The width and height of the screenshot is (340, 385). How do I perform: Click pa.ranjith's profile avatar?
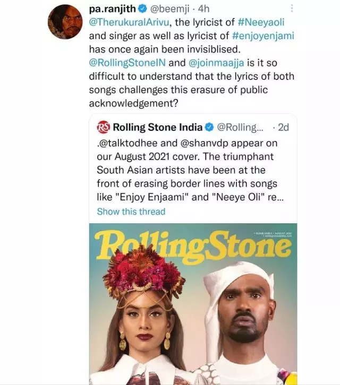(x=65, y=24)
